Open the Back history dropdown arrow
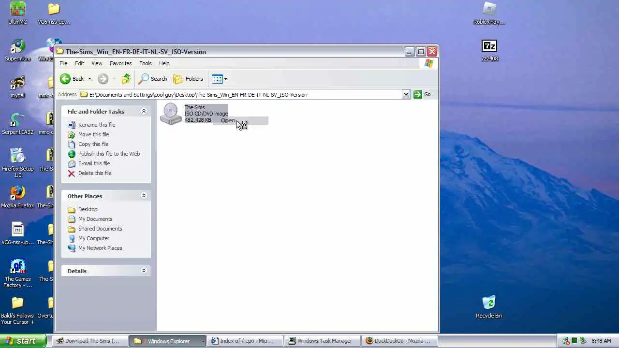Image resolution: width=619 pixels, height=348 pixels. (89, 79)
